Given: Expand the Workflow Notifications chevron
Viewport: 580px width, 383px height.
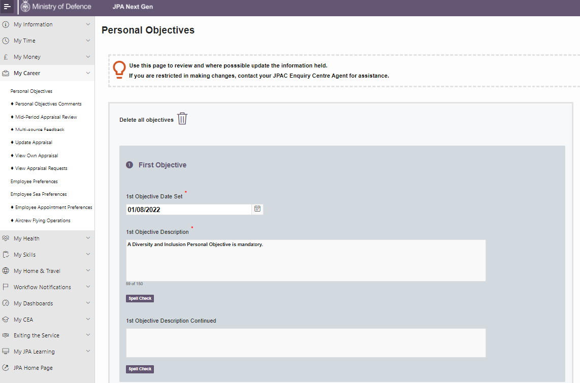Looking at the screenshot, I should click(88, 287).
